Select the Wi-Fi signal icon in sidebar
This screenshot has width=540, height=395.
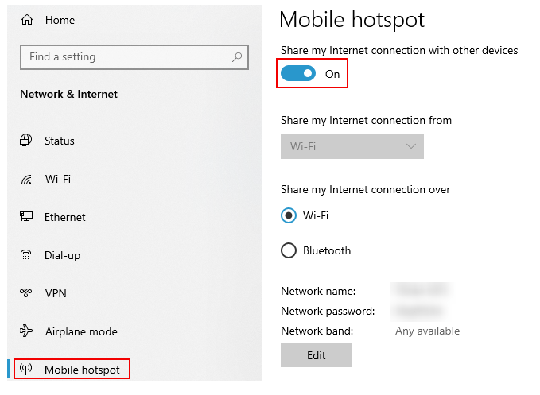point(26,180)
